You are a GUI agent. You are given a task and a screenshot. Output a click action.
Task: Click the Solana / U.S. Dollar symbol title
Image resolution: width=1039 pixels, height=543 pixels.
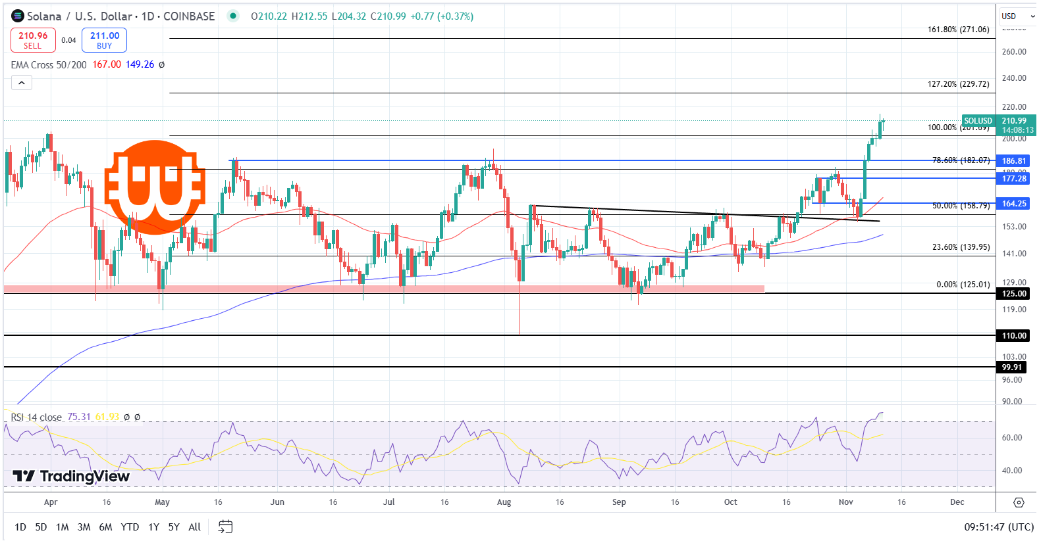tap(80, 16)
